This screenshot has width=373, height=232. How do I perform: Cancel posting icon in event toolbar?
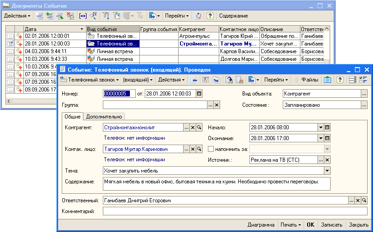pos(239,80)
